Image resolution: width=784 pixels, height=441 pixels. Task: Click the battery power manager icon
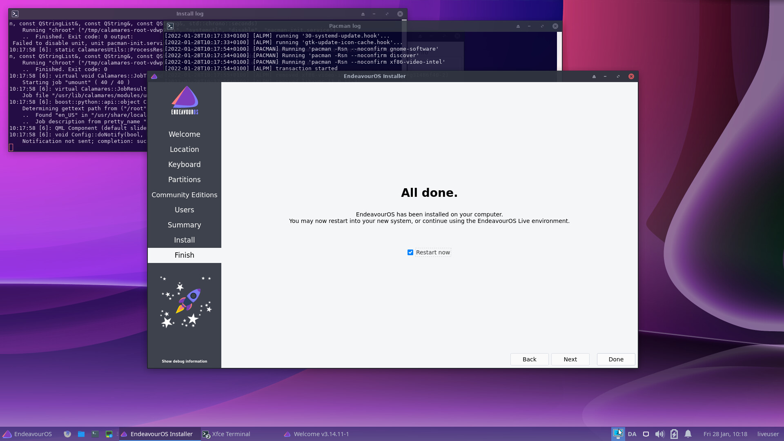pos(674,434)
